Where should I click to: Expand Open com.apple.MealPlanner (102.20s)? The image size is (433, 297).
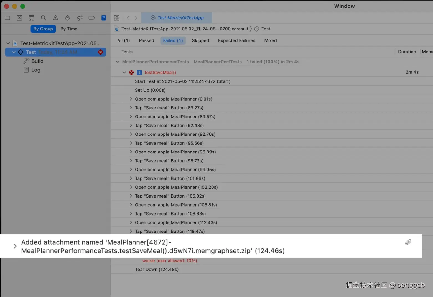tap(131, 187)
